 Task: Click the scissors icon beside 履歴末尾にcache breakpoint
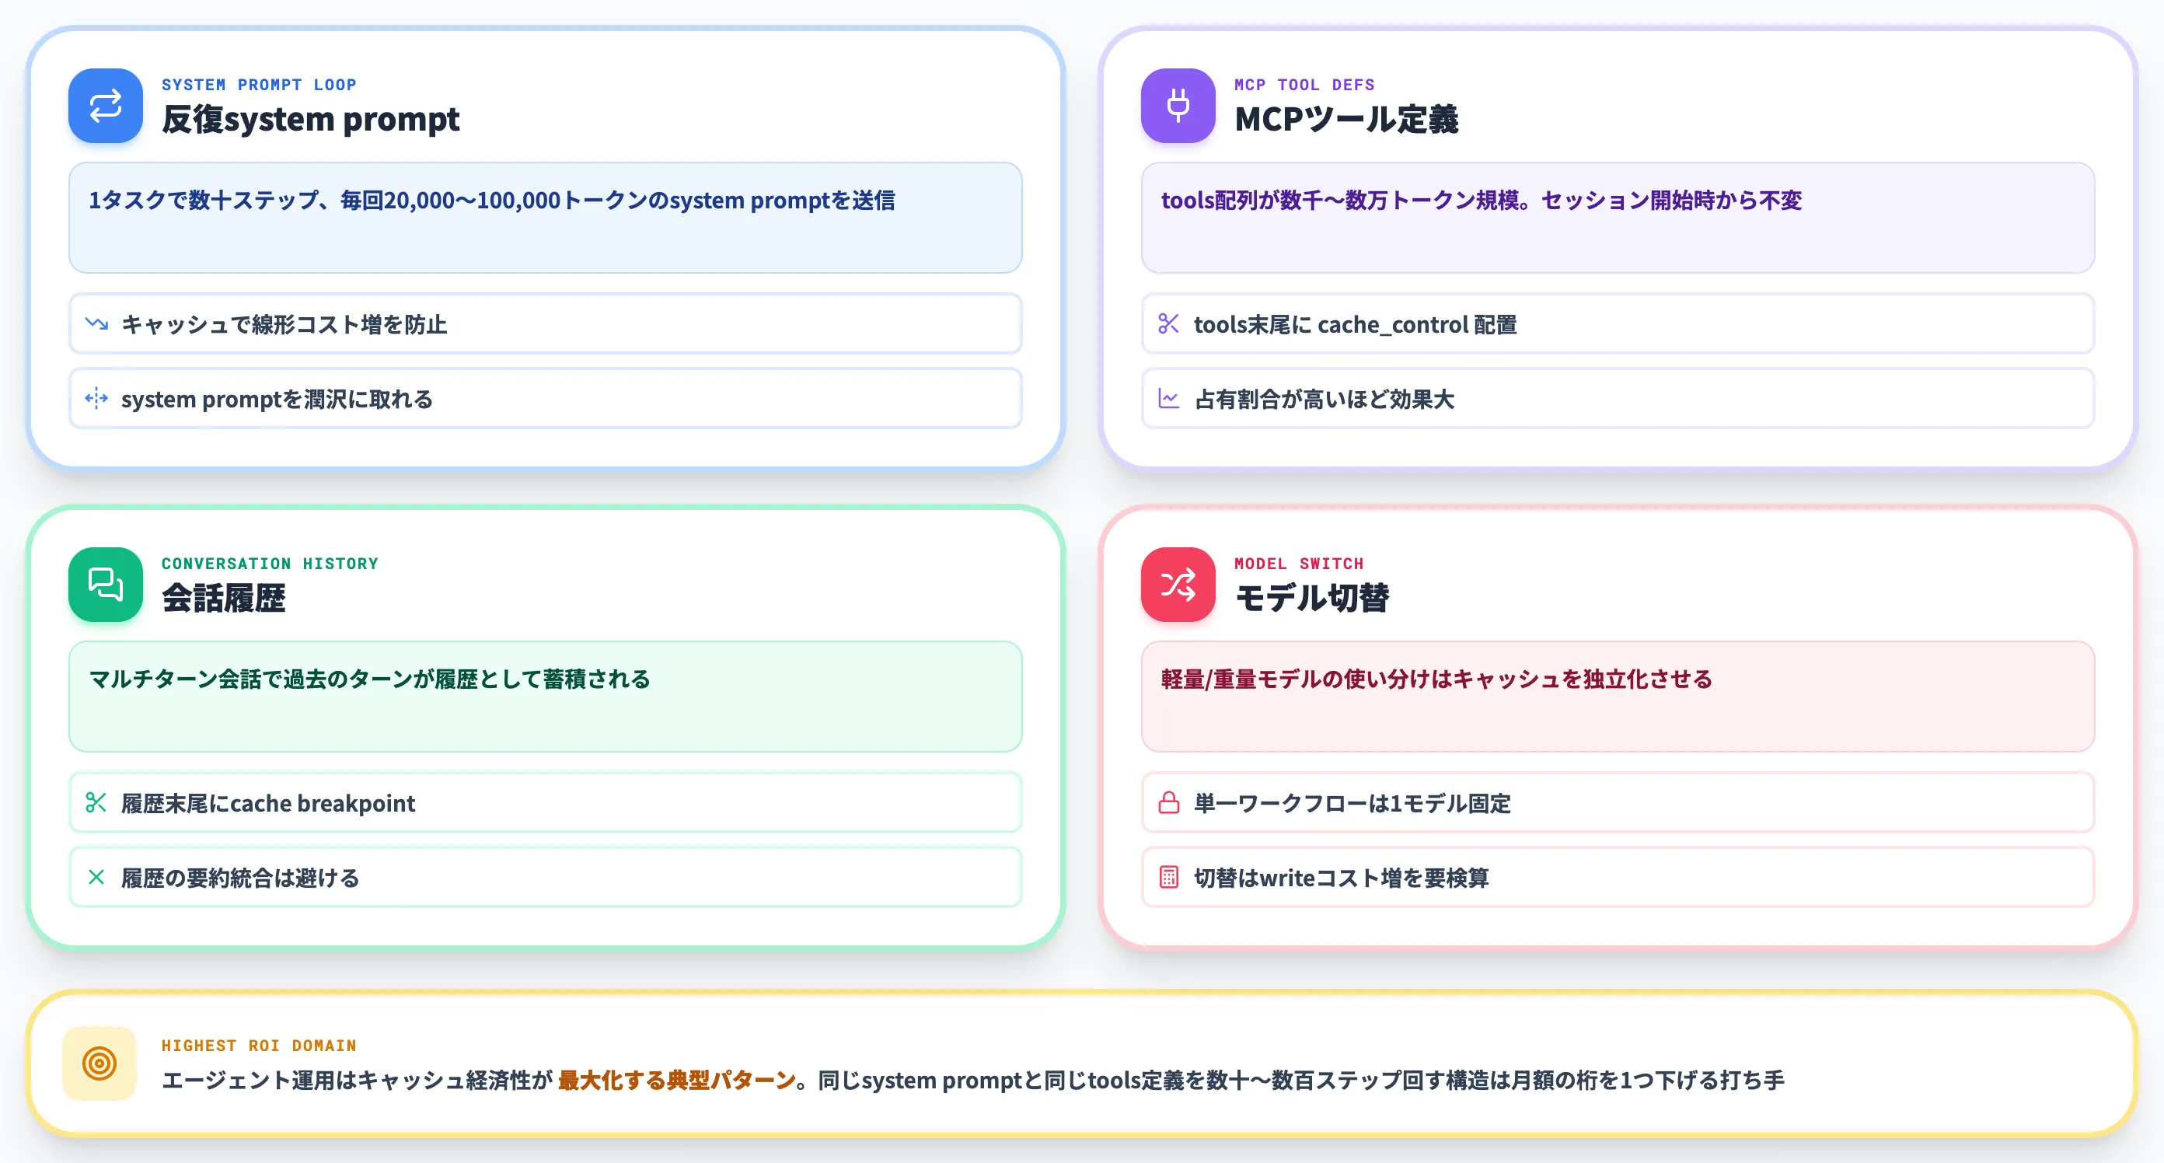point(96,802)
